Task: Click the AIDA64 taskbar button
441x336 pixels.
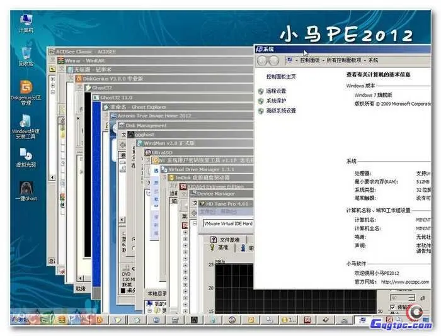Action: pyautogui.click(x=307, y=320)
